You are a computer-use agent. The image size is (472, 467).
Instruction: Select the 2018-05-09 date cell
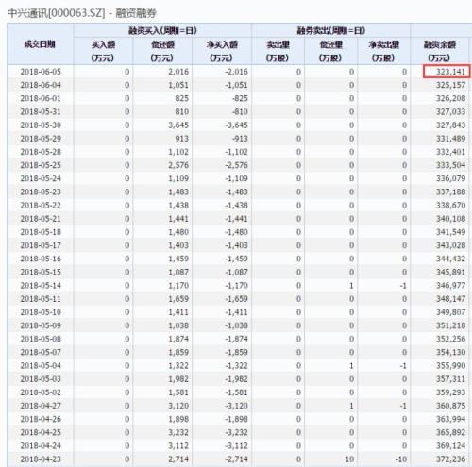(41, 325)
